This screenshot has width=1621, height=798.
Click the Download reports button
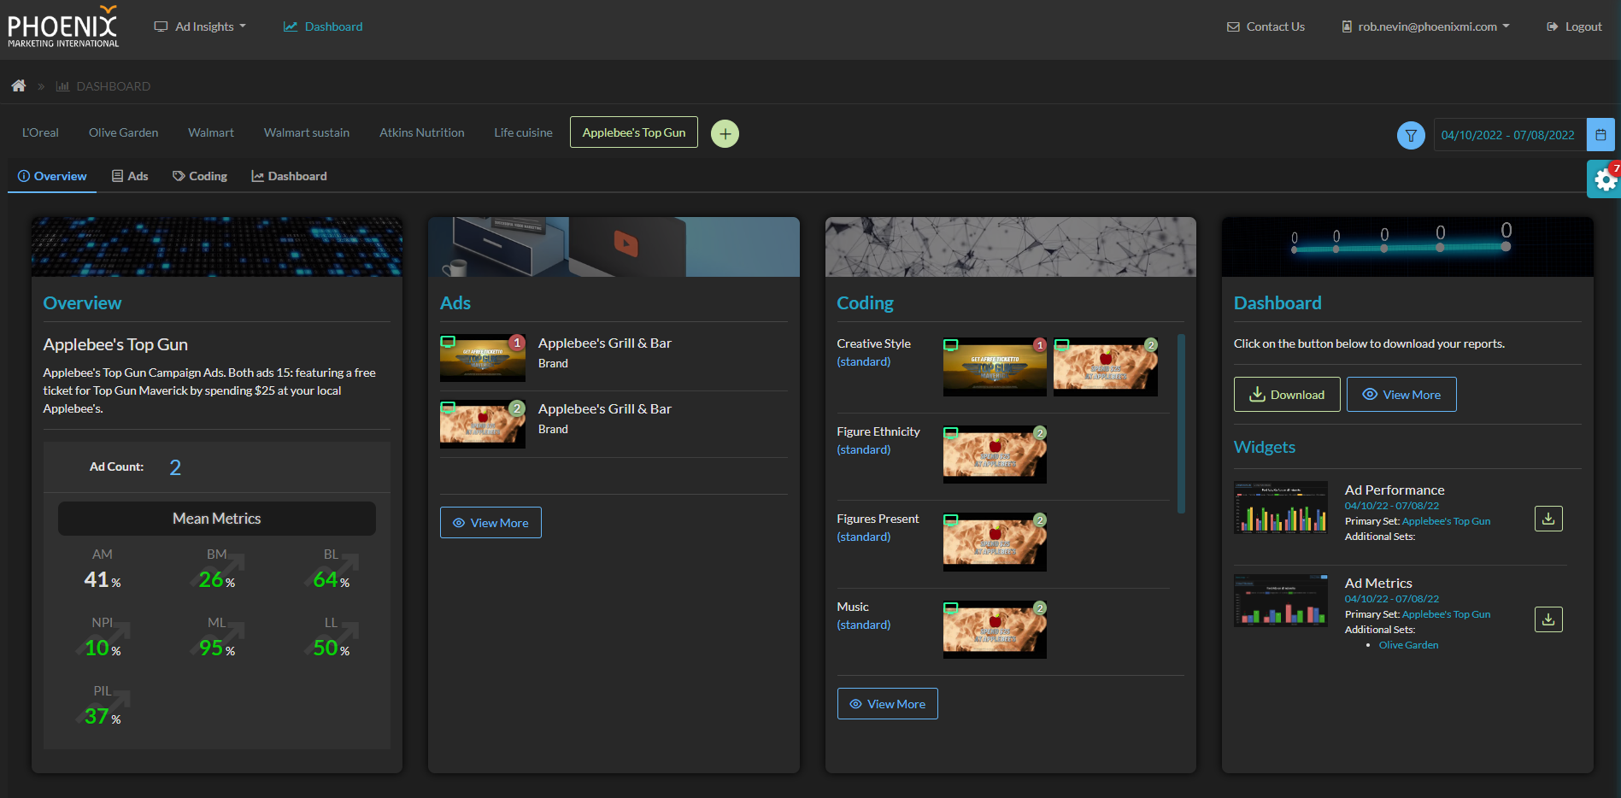click(1287, 395)
